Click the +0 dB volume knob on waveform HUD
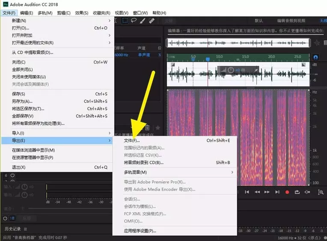The height and width of the screenshot is (241, 327). [x=231, y=70]
